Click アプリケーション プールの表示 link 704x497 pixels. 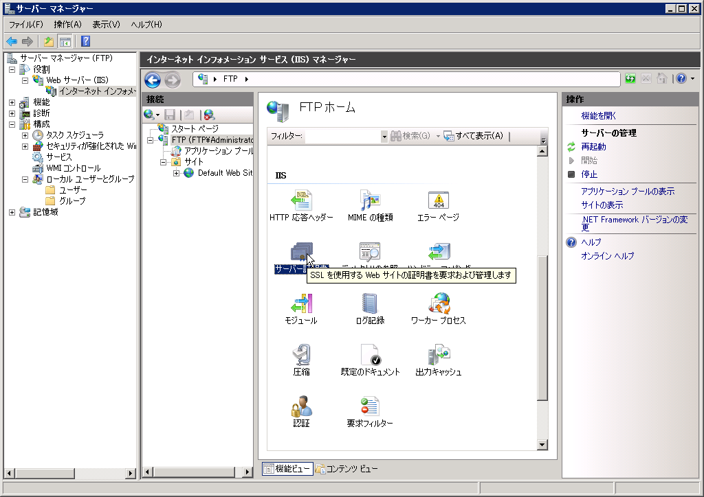628,192
